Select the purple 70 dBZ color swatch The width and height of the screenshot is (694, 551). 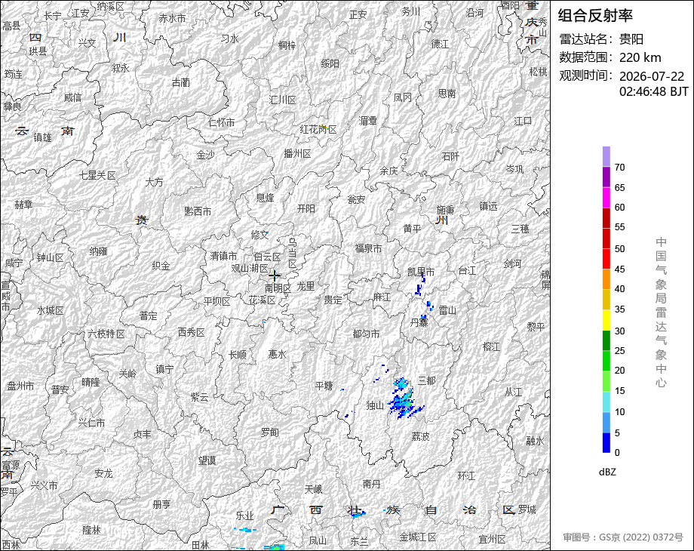(x=606, y=156)
